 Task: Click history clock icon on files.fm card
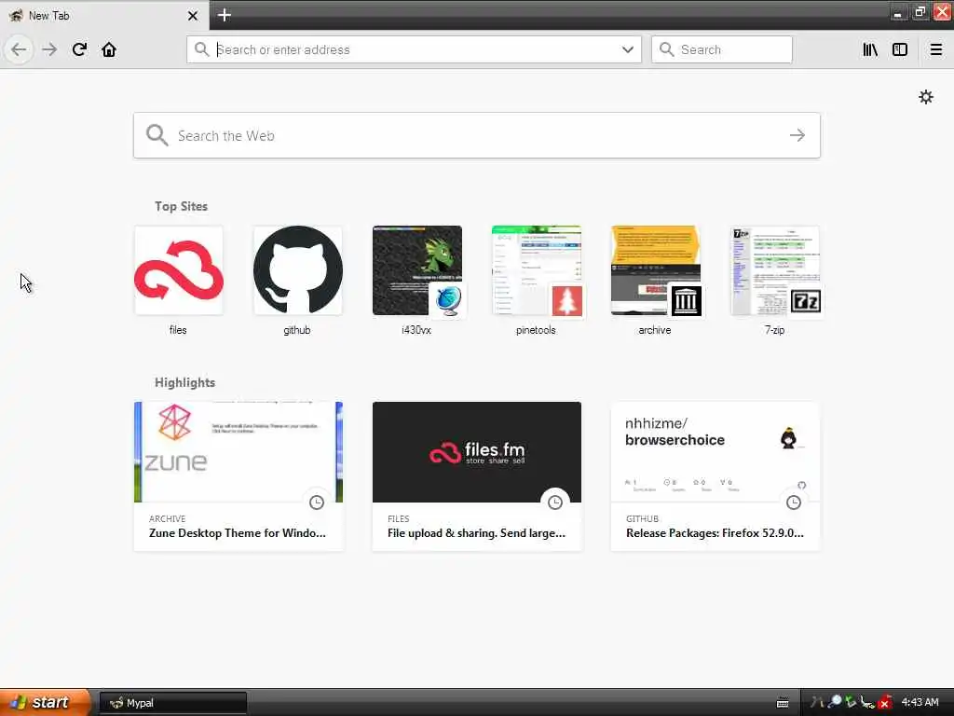555,503
